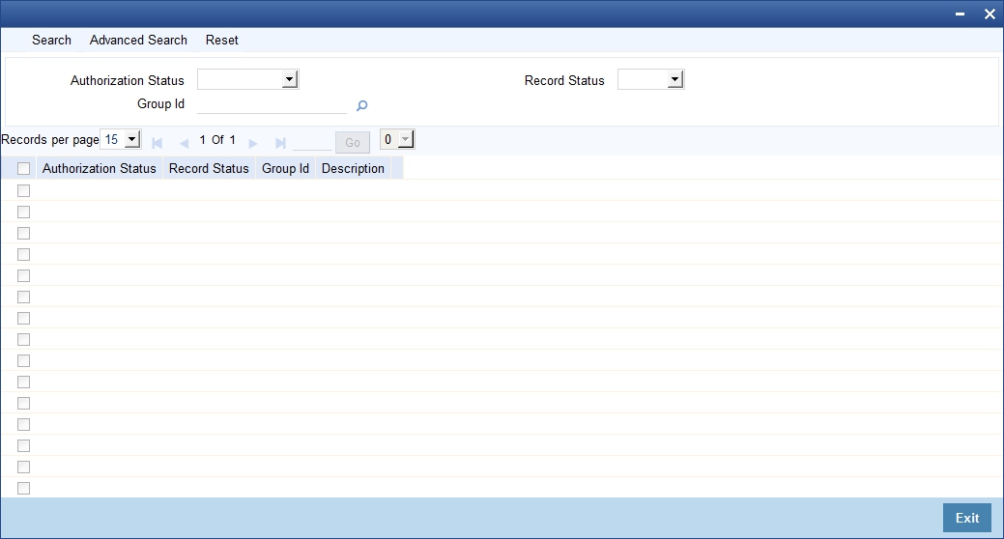Sort by Record Status column header
Image resolution: width=1004 pixels, height=539 pixels.
pyautogui.click(x=209, y=168)
